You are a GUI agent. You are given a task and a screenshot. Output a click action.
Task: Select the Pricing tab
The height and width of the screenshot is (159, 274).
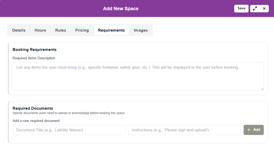82,30
